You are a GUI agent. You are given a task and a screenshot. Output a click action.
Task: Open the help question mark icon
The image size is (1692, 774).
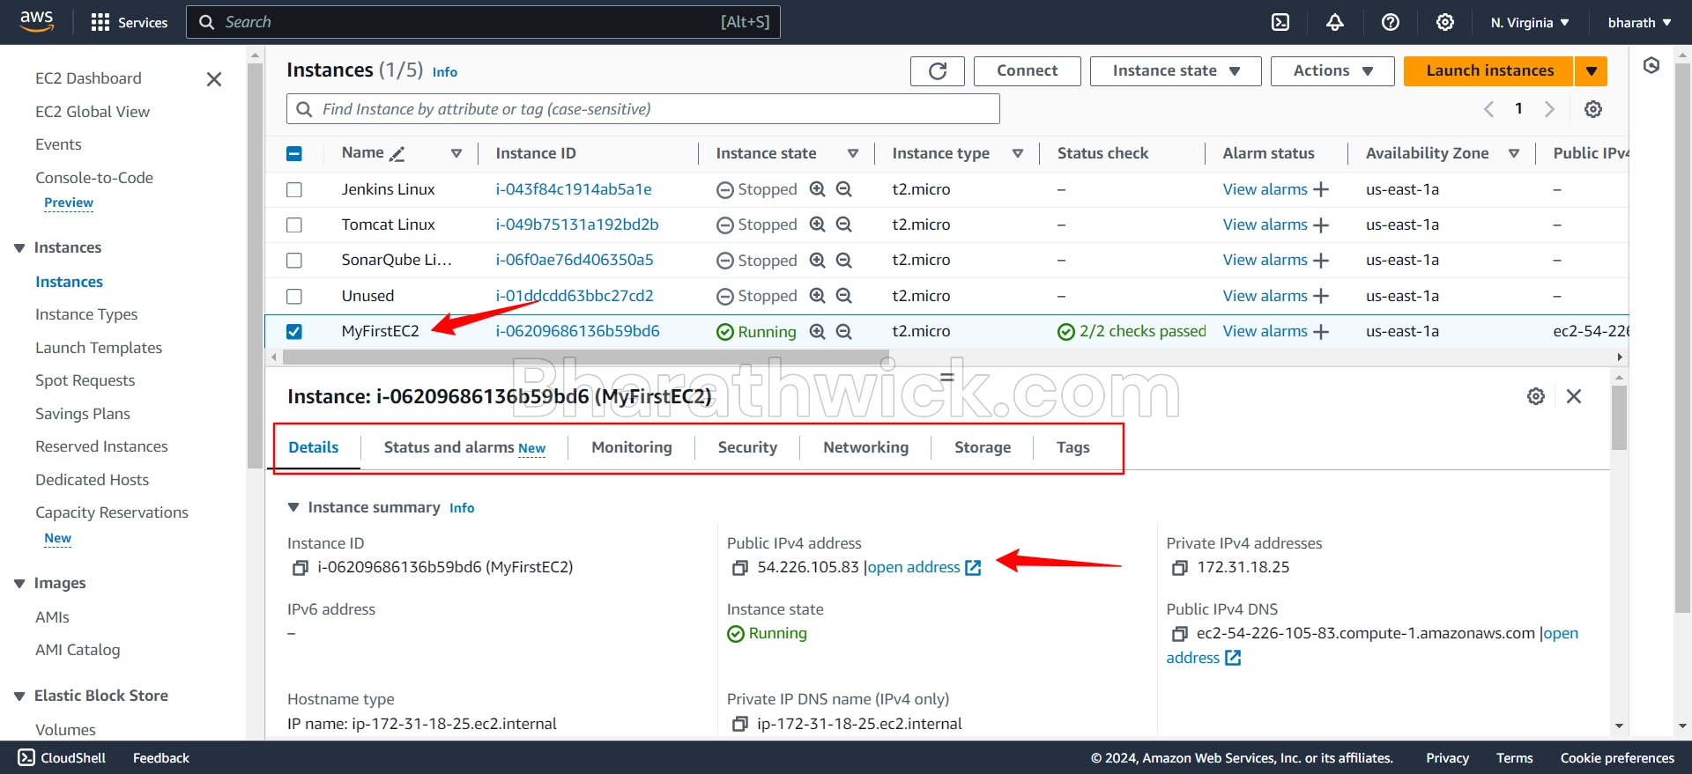[1391, 22]
